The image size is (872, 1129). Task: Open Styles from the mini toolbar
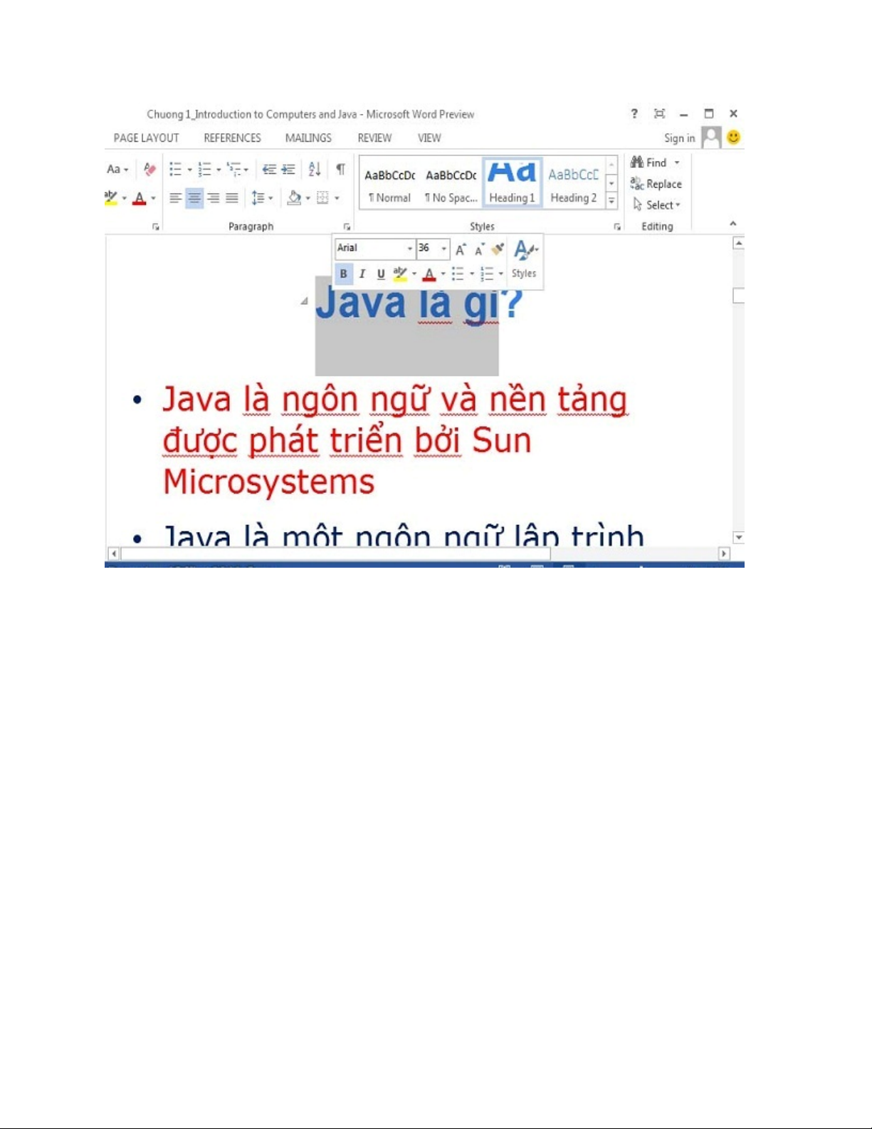525,259
